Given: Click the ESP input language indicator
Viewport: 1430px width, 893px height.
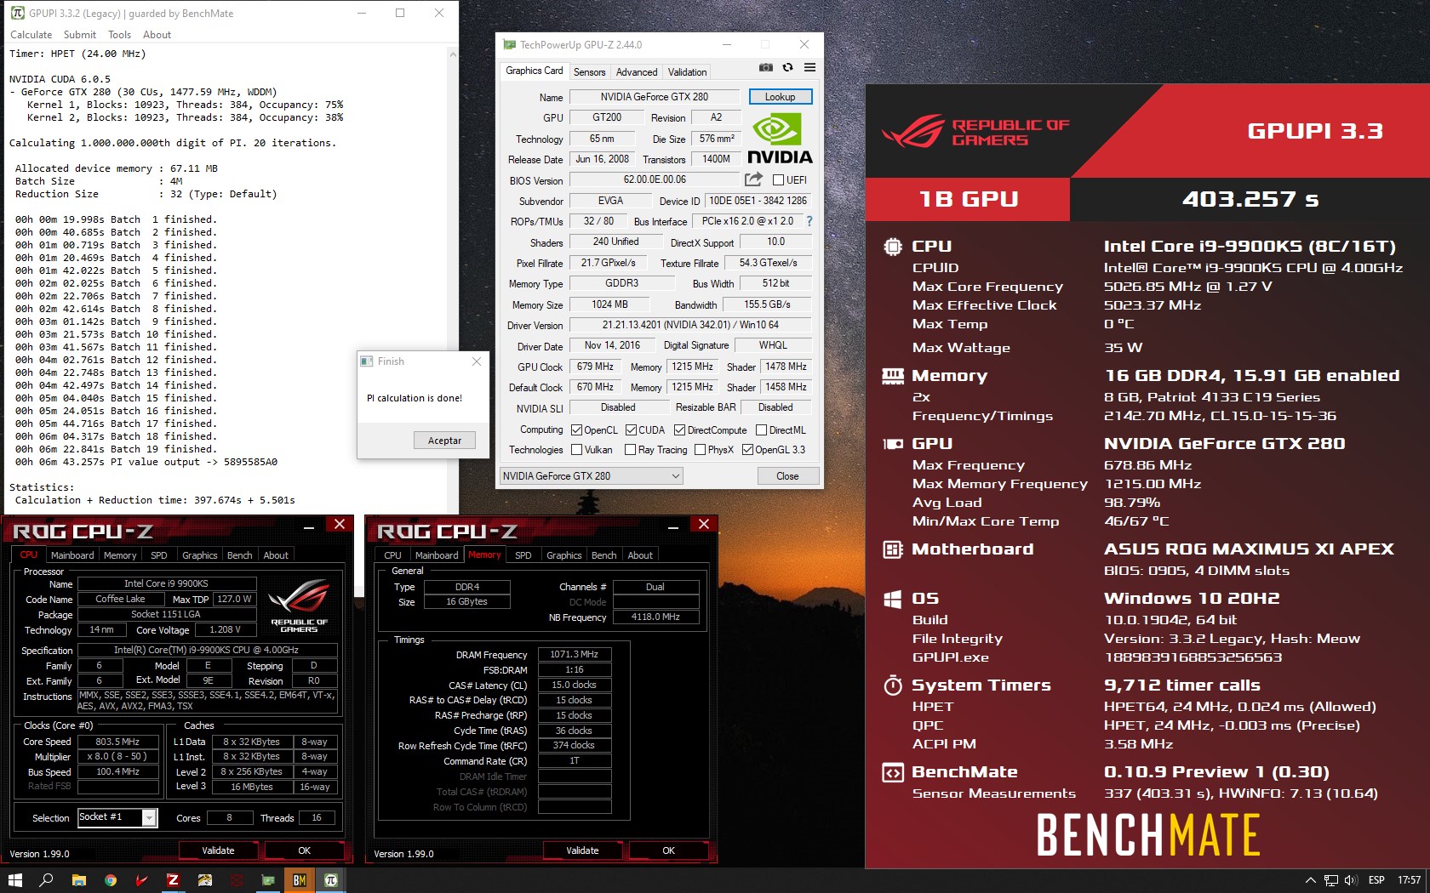Looking at the screenshot, I should (x=1376, y=880).
